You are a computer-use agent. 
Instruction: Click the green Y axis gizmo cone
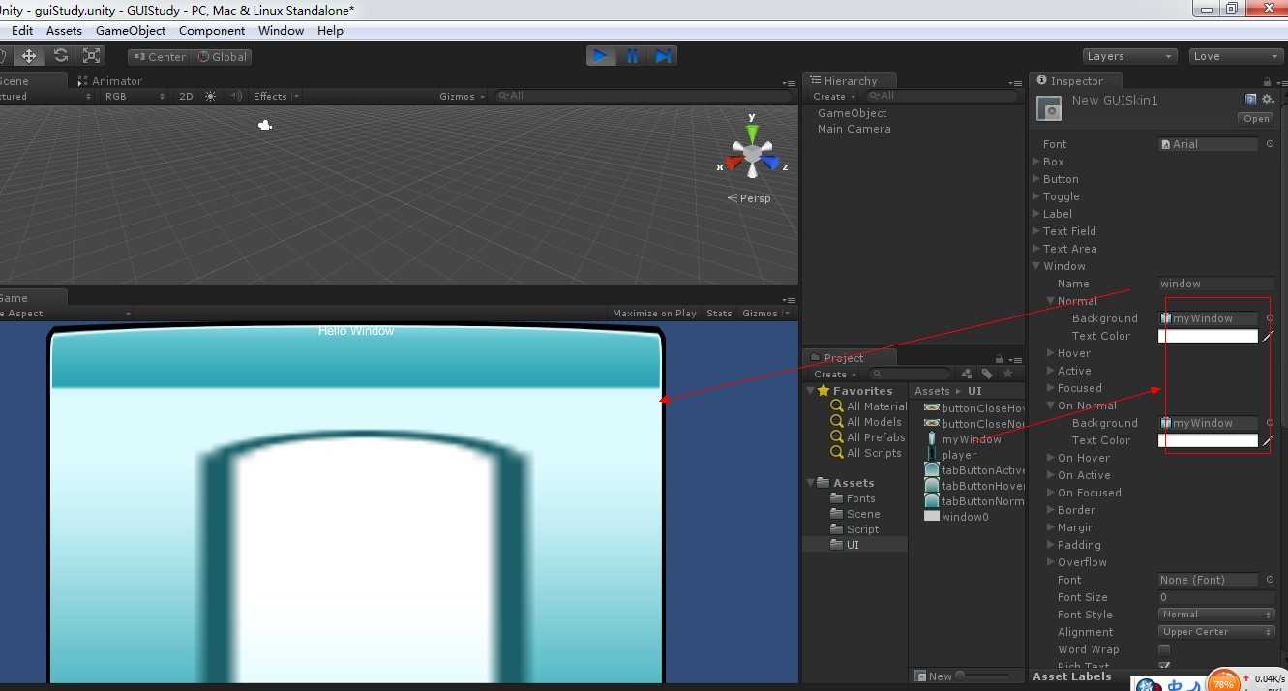(752, 133)
